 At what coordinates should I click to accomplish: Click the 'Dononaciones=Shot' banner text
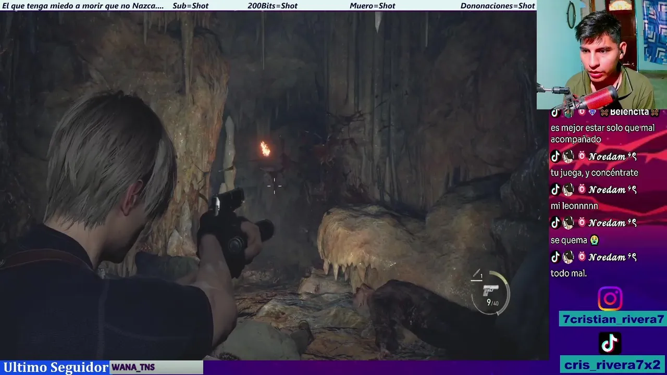click(x=498, y=6)
